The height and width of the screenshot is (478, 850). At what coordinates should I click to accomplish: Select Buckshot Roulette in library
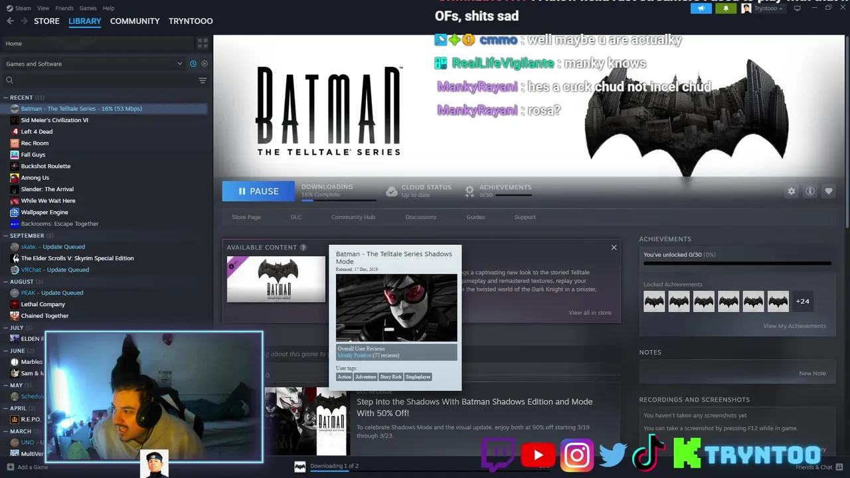pos(45,166)
